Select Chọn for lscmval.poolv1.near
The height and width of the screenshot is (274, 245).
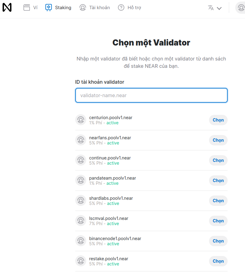coord(218,221)
